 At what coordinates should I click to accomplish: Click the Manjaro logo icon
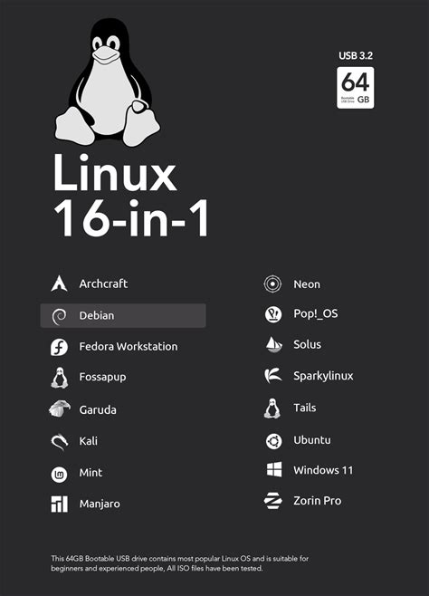pyautogui.click(x=59, y=504)
